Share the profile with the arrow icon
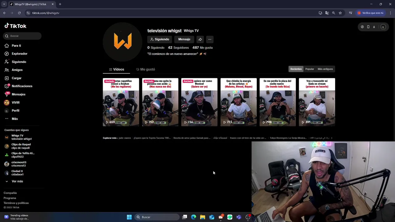 pyautogui.click(x=200, y=39)
